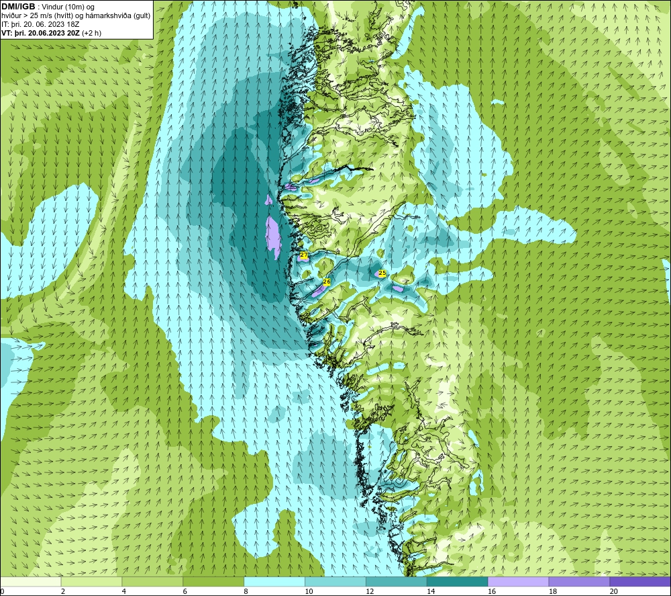Click the 'hámarkshviða (gult)' text in header

point(117,16)
